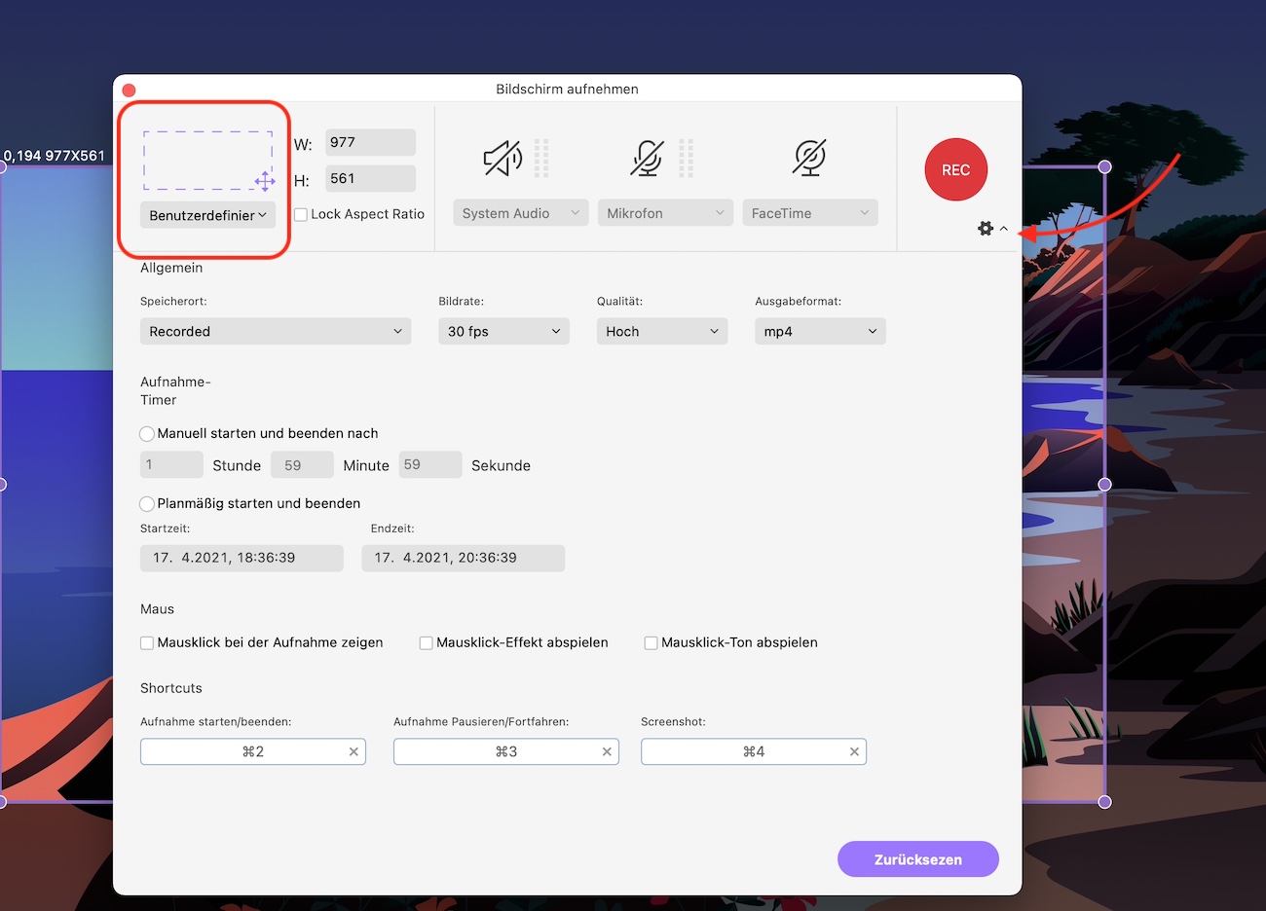Click the Screenshot shortcut field

click(x=754, y=751)
